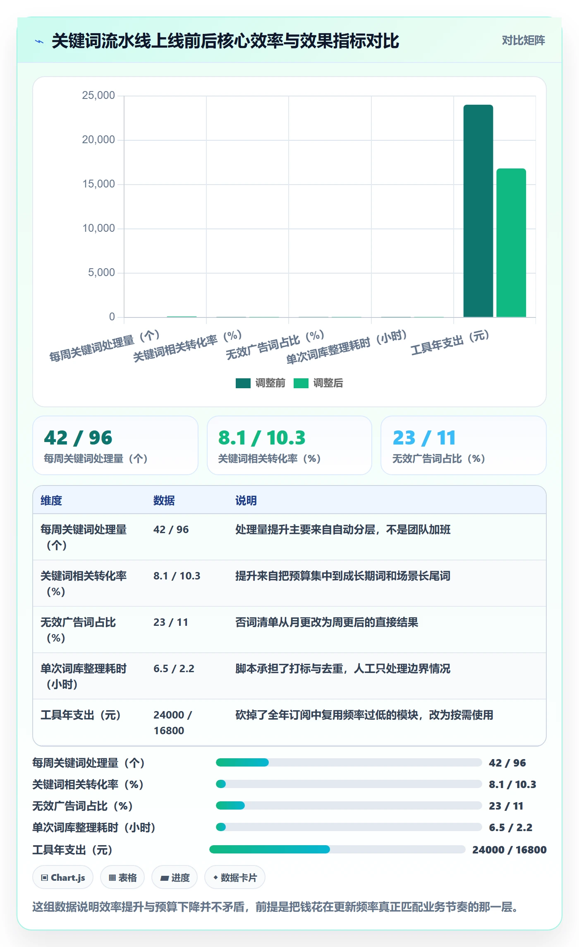Click the 进度 chip bar icon
579x947 pixels.
(x=165, y=878)
